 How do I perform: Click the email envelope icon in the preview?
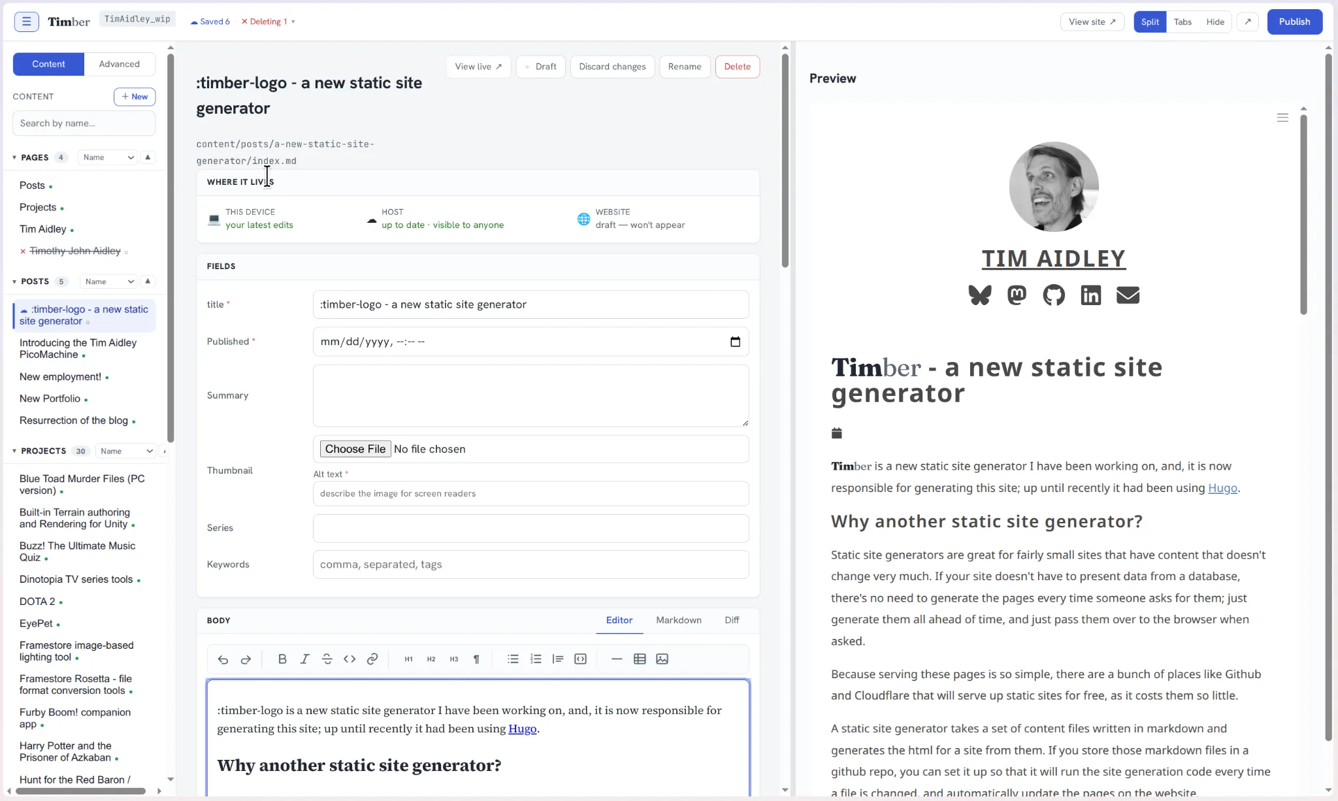pos(1128,295)
